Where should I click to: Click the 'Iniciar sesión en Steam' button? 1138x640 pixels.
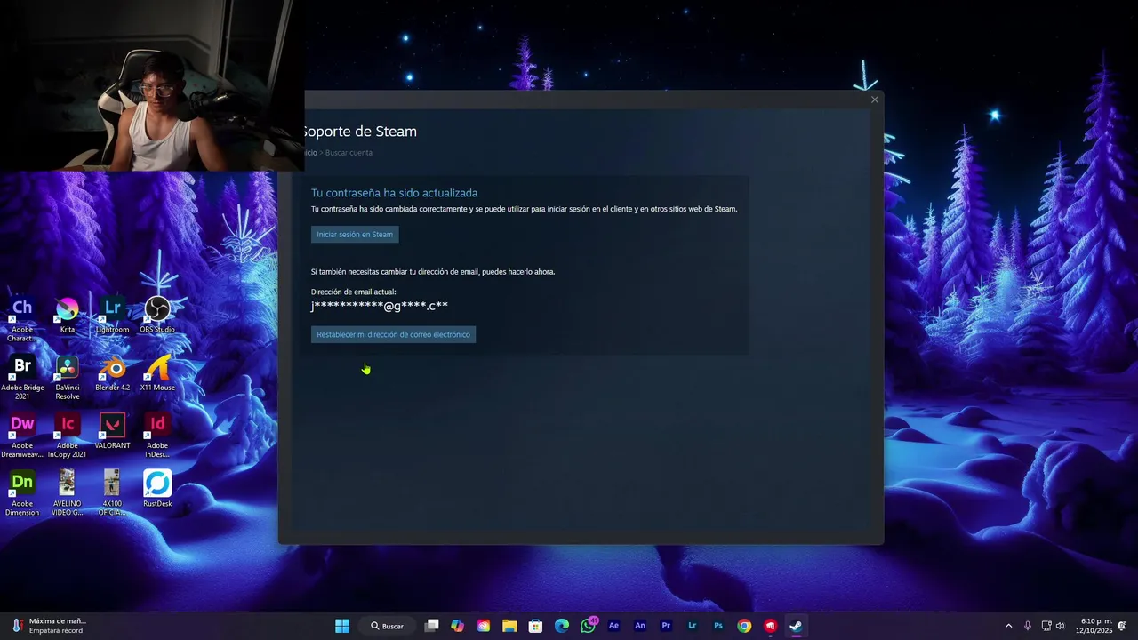point(355,235)
